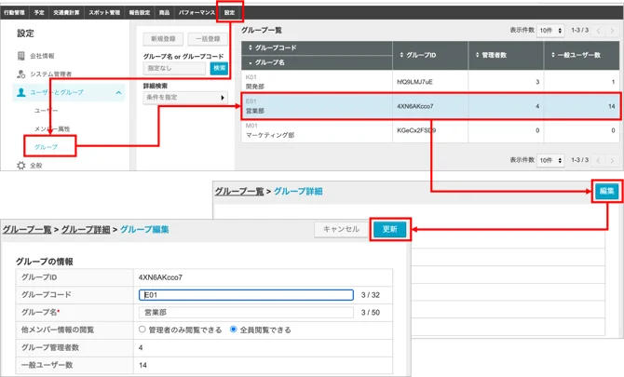Viewport: 624px width, 377px height.
Task: Open the top 表示件数 10件 dropdown
Action: (550, 31)
